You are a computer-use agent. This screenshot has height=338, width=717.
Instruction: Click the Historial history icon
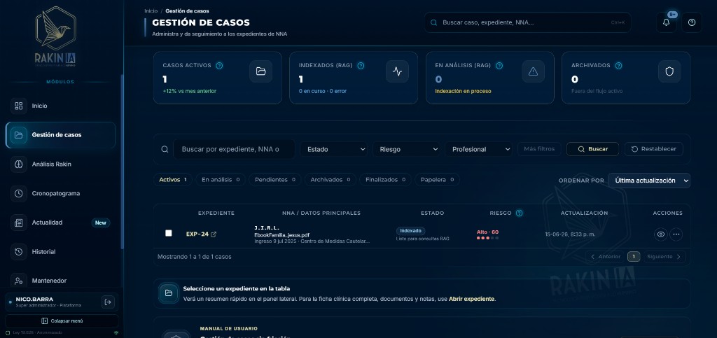pyautogui.click(x=19, y=252)
